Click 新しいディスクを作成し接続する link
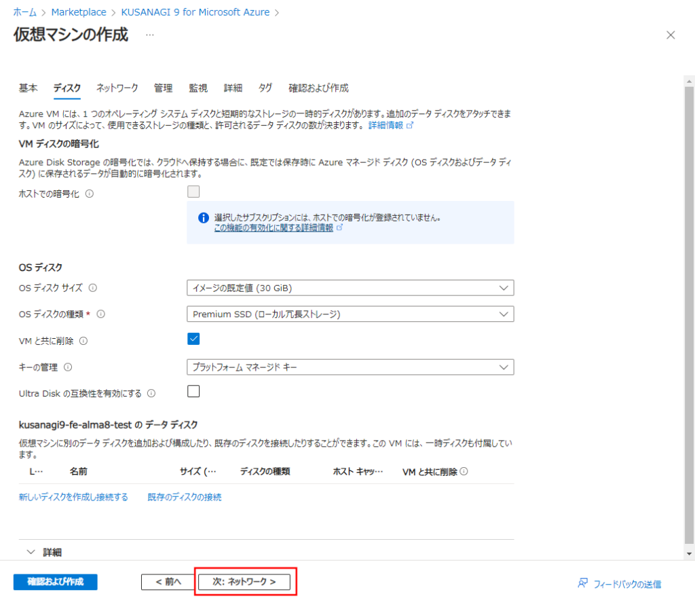695x607 pixels. 73,497
